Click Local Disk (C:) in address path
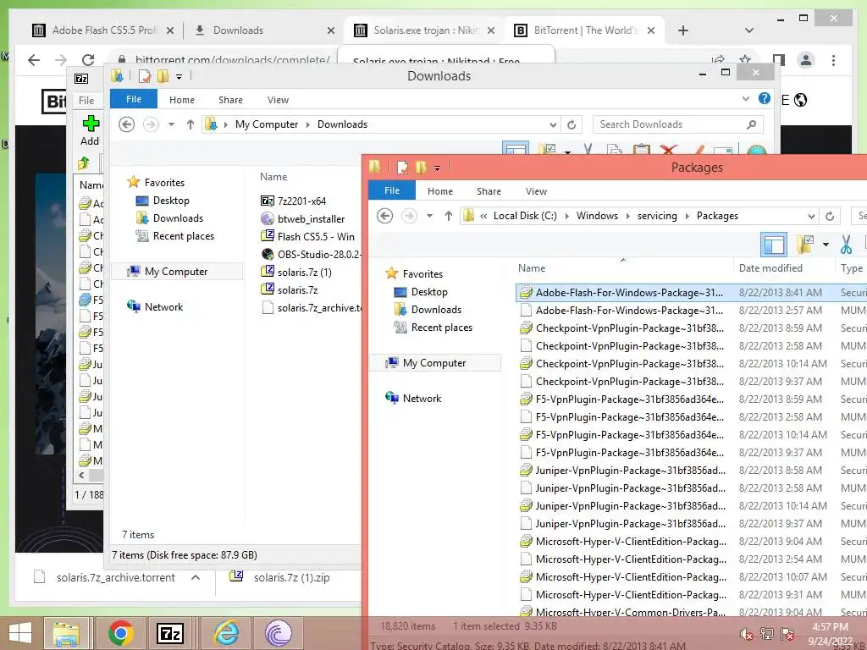This screenshot has height=650, width=867. tap(525, 216)
